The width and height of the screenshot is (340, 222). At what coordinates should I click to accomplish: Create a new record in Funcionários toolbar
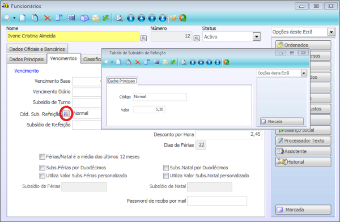(23, 18)
